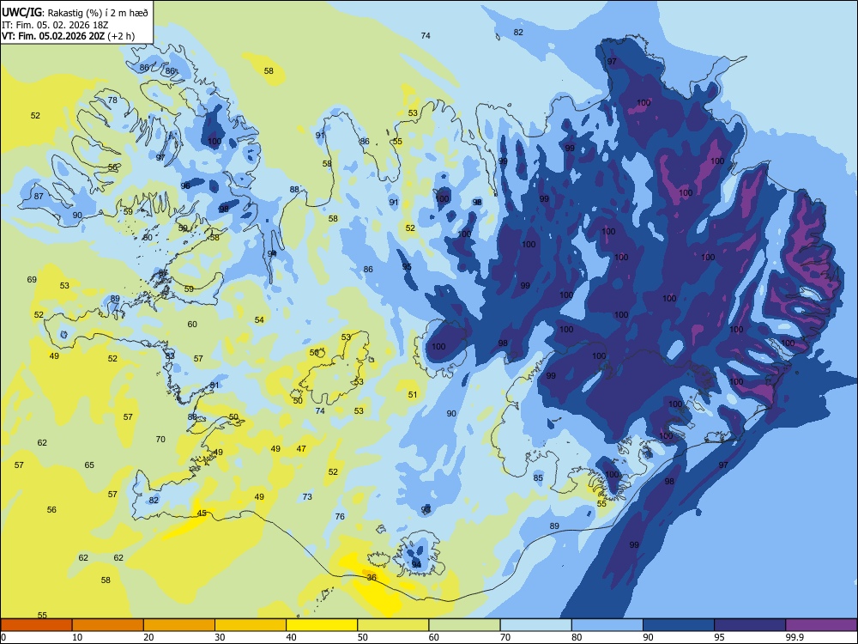This screenshot has height=644, width=858.
Task: Click the map value '87' on the western peninsula tip
Action: coord(39,196)
